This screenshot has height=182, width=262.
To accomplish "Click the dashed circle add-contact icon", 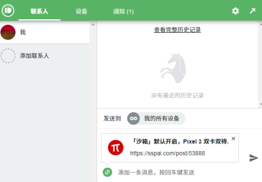I will point(8,56).
